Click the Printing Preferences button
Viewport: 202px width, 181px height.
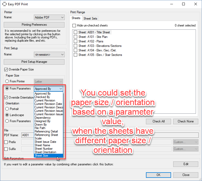34,25
